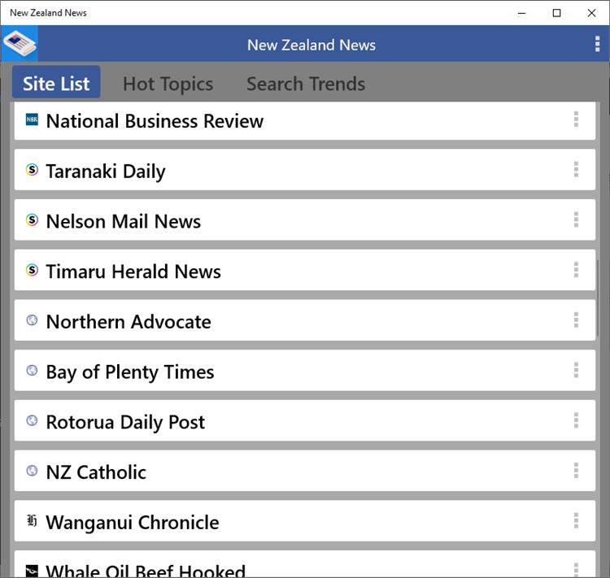
Task: Open options for National Business Review
Action: (576, 120)
